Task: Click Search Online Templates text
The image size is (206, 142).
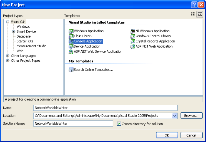Action: click(x=93, y=70)
